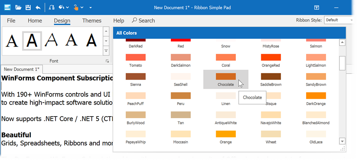
Task: Click the Open folder icon in quick access toolbar
Action: click(18, 7)
